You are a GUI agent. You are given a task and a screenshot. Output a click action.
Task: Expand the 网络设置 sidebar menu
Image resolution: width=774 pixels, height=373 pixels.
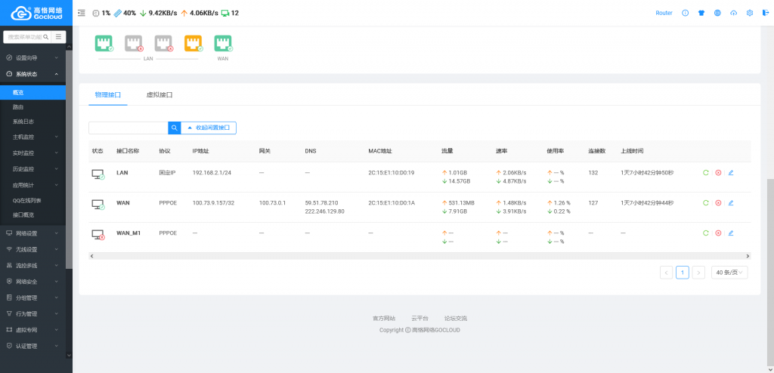point(33,233)
